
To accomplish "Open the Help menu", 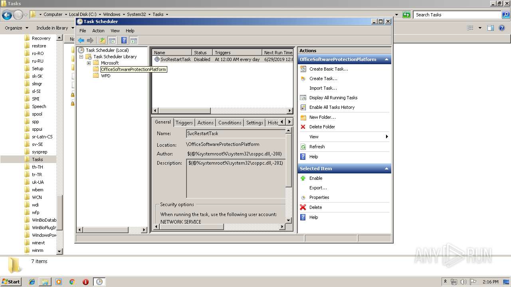I will coord(130,31).
